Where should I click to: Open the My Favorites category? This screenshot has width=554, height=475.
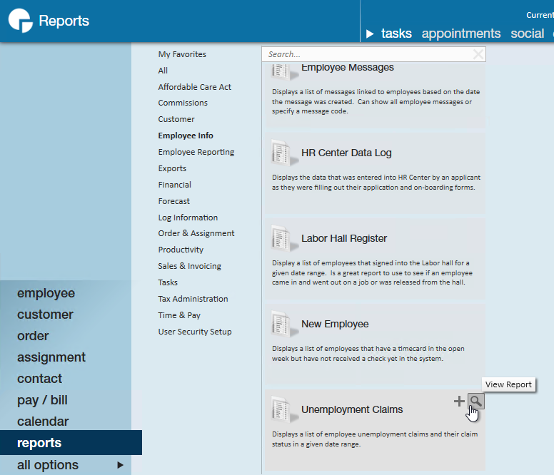coord(182,54)
